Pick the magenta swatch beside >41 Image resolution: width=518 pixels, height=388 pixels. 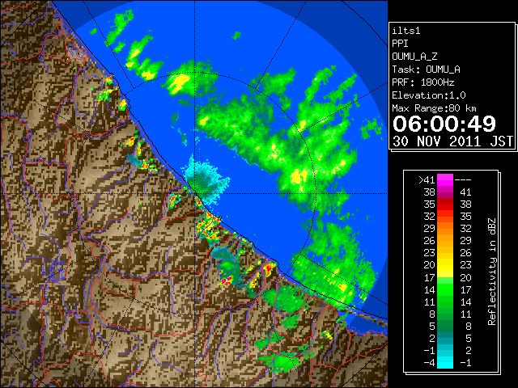(x=445, y=180)
